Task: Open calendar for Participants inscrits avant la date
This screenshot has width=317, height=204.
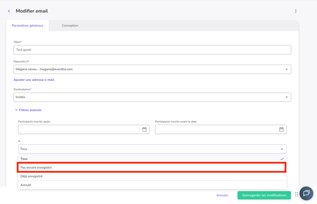Action: 281,129
